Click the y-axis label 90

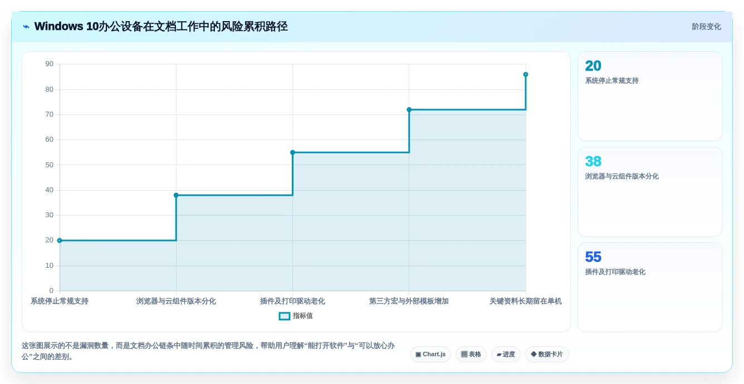pos(50,64)
